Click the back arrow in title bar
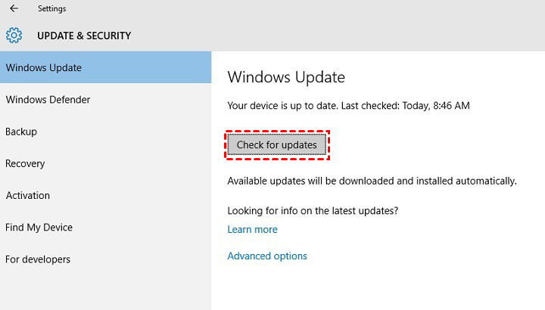Screen dimensions: 545x310 14,9
